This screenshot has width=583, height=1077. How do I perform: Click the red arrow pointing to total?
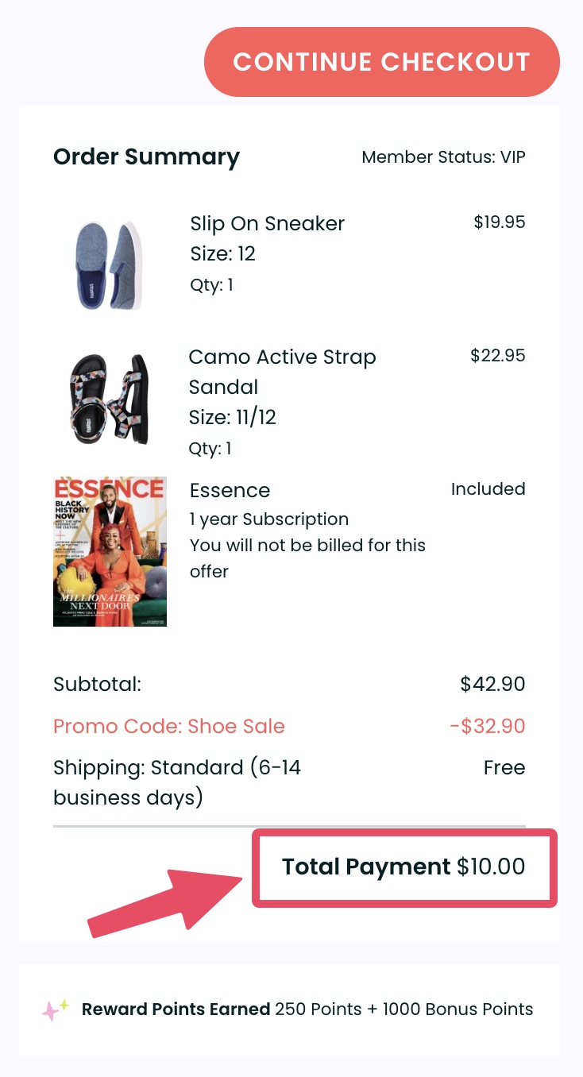168,901
